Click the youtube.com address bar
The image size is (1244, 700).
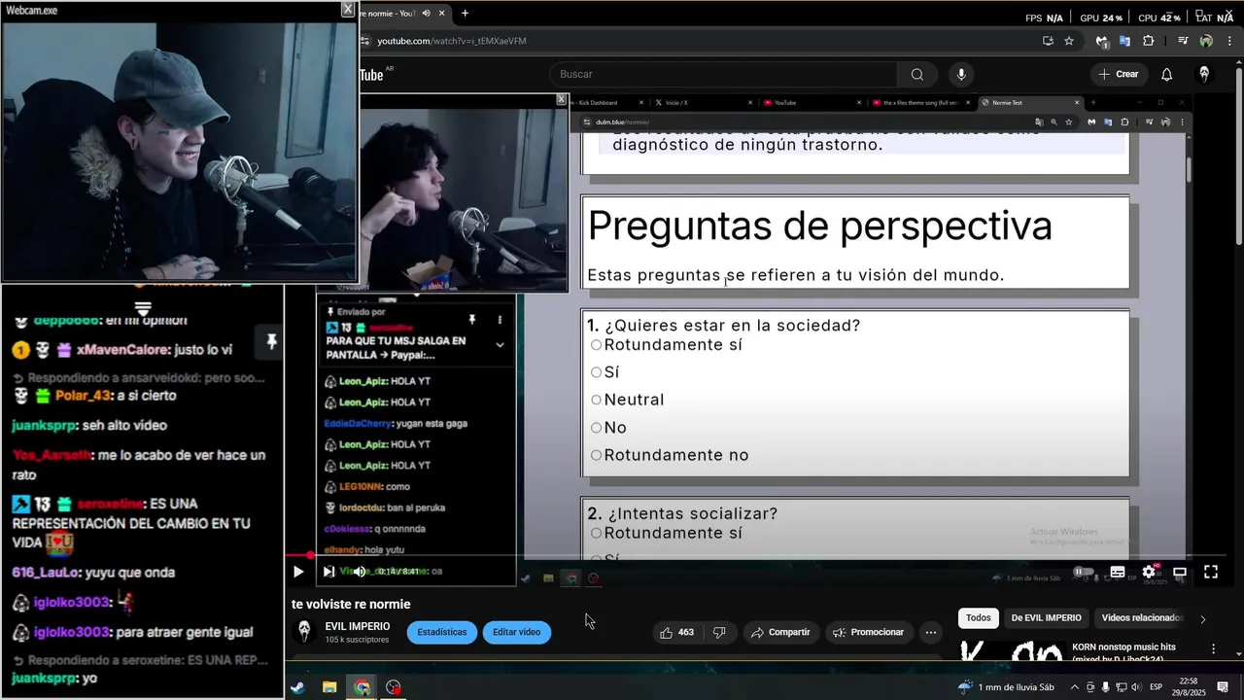tap(700, 41)
